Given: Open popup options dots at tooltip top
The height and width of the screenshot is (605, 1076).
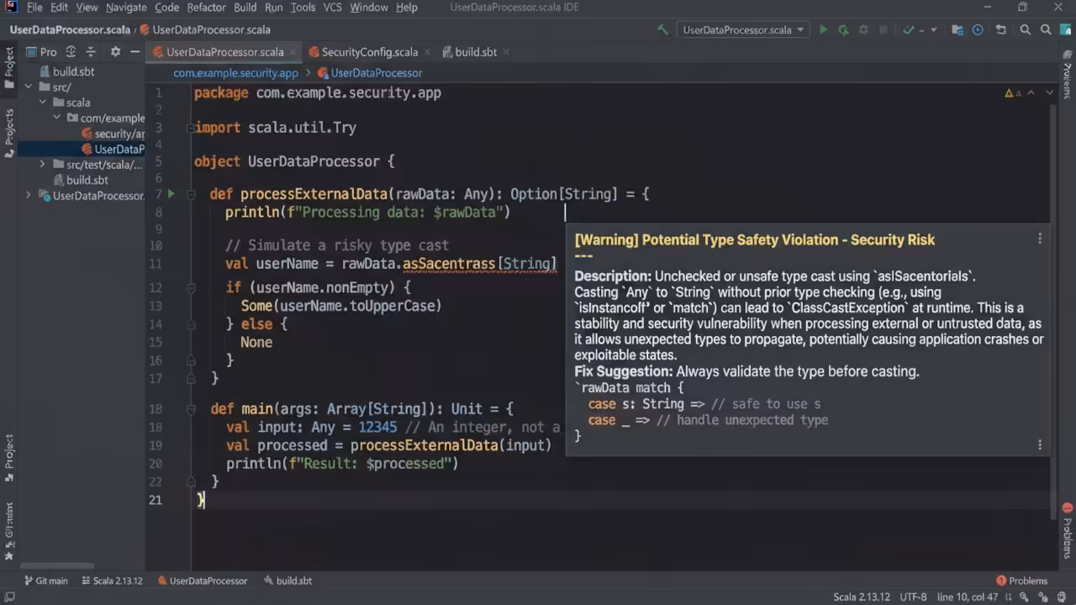Looking at the screenshot, I should point(1040,239).
